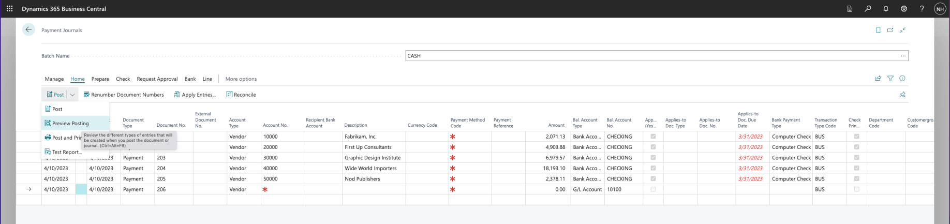Expand More options in the action bar
Viewport: 950px width, 224px height.
click(241, 79)
